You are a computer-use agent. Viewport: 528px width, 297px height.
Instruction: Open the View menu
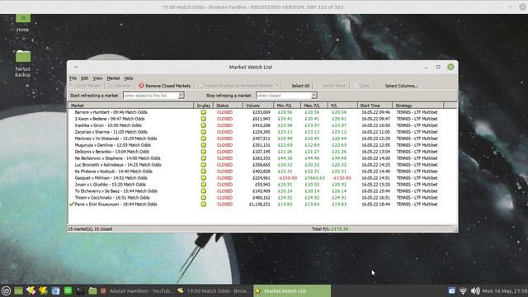97,78
